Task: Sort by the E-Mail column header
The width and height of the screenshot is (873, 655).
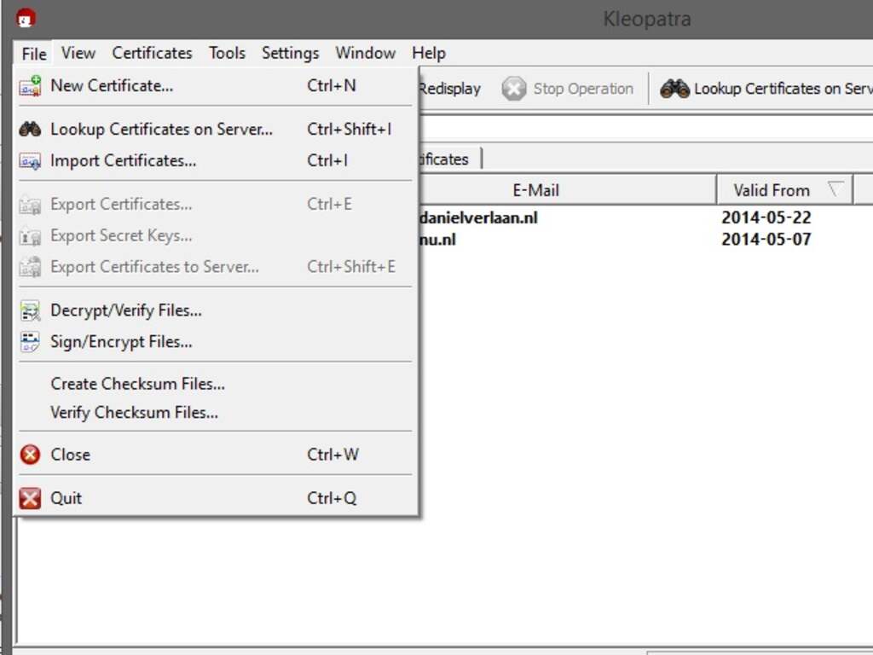Action: [x=567, y=190]
